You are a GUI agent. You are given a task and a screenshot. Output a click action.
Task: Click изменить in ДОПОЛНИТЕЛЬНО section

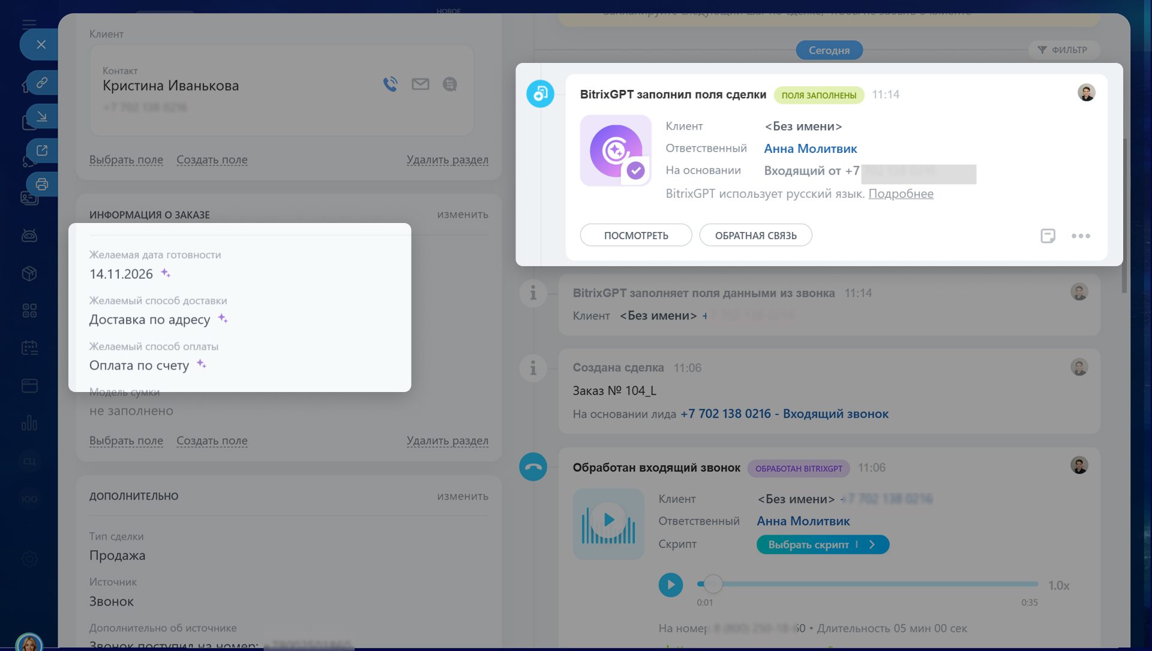point(462,496)
